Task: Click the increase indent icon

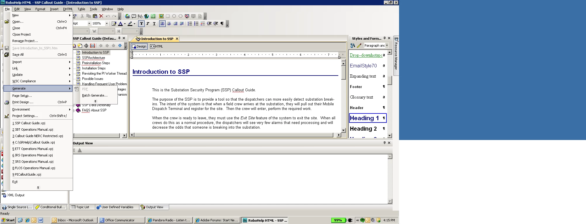Action: 216,24
